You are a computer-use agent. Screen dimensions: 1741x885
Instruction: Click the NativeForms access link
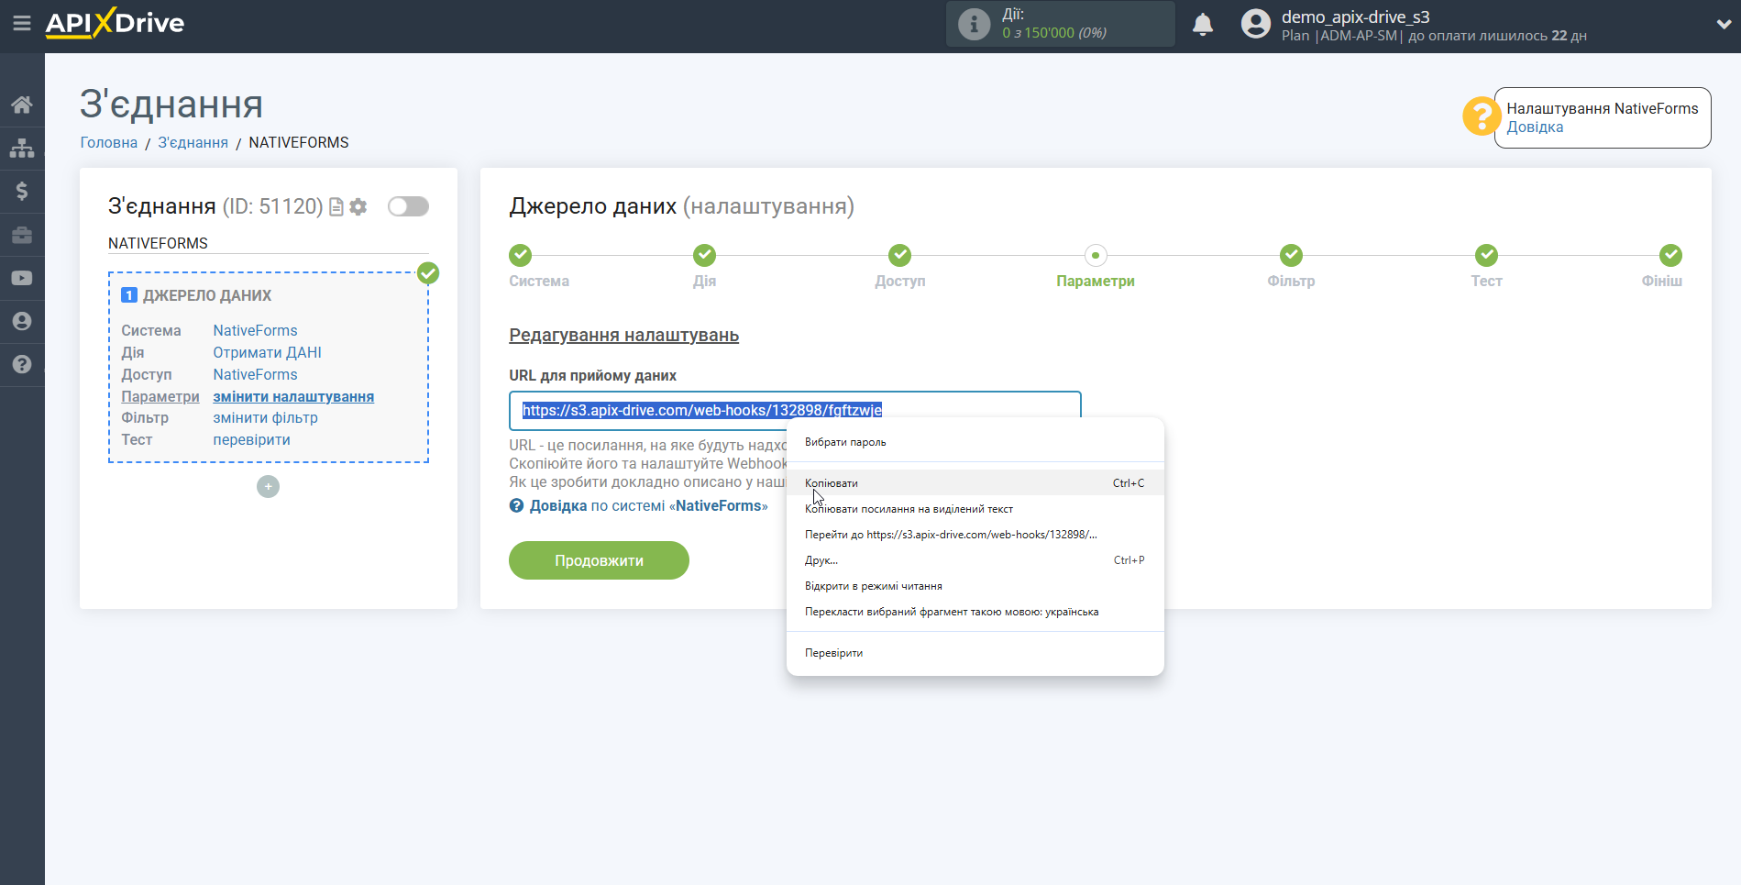255,374
